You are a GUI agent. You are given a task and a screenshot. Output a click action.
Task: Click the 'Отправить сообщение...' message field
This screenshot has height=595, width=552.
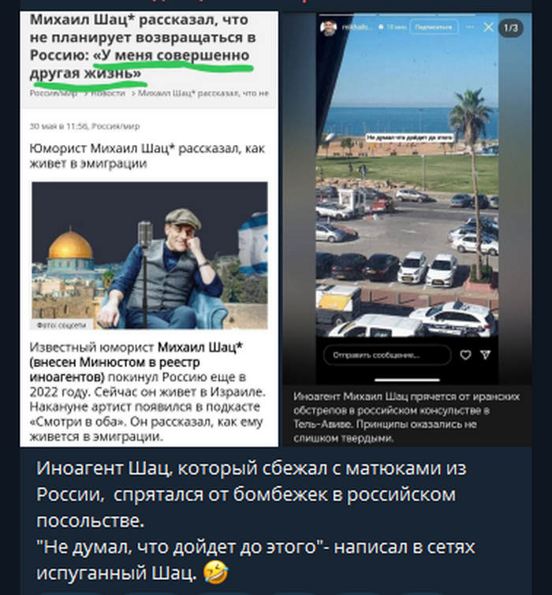coord(387,355)
